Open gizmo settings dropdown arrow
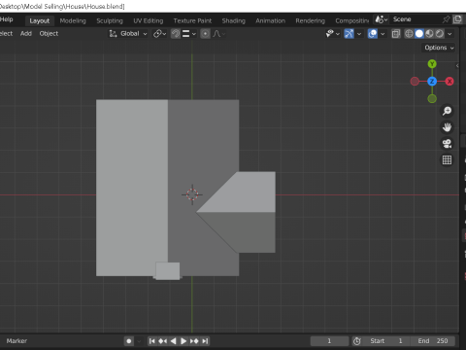 [x=359, y=34]
